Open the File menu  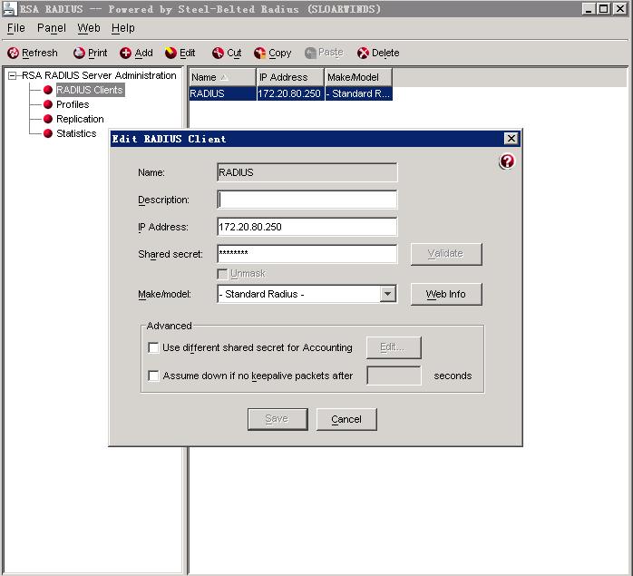(16, 28)
